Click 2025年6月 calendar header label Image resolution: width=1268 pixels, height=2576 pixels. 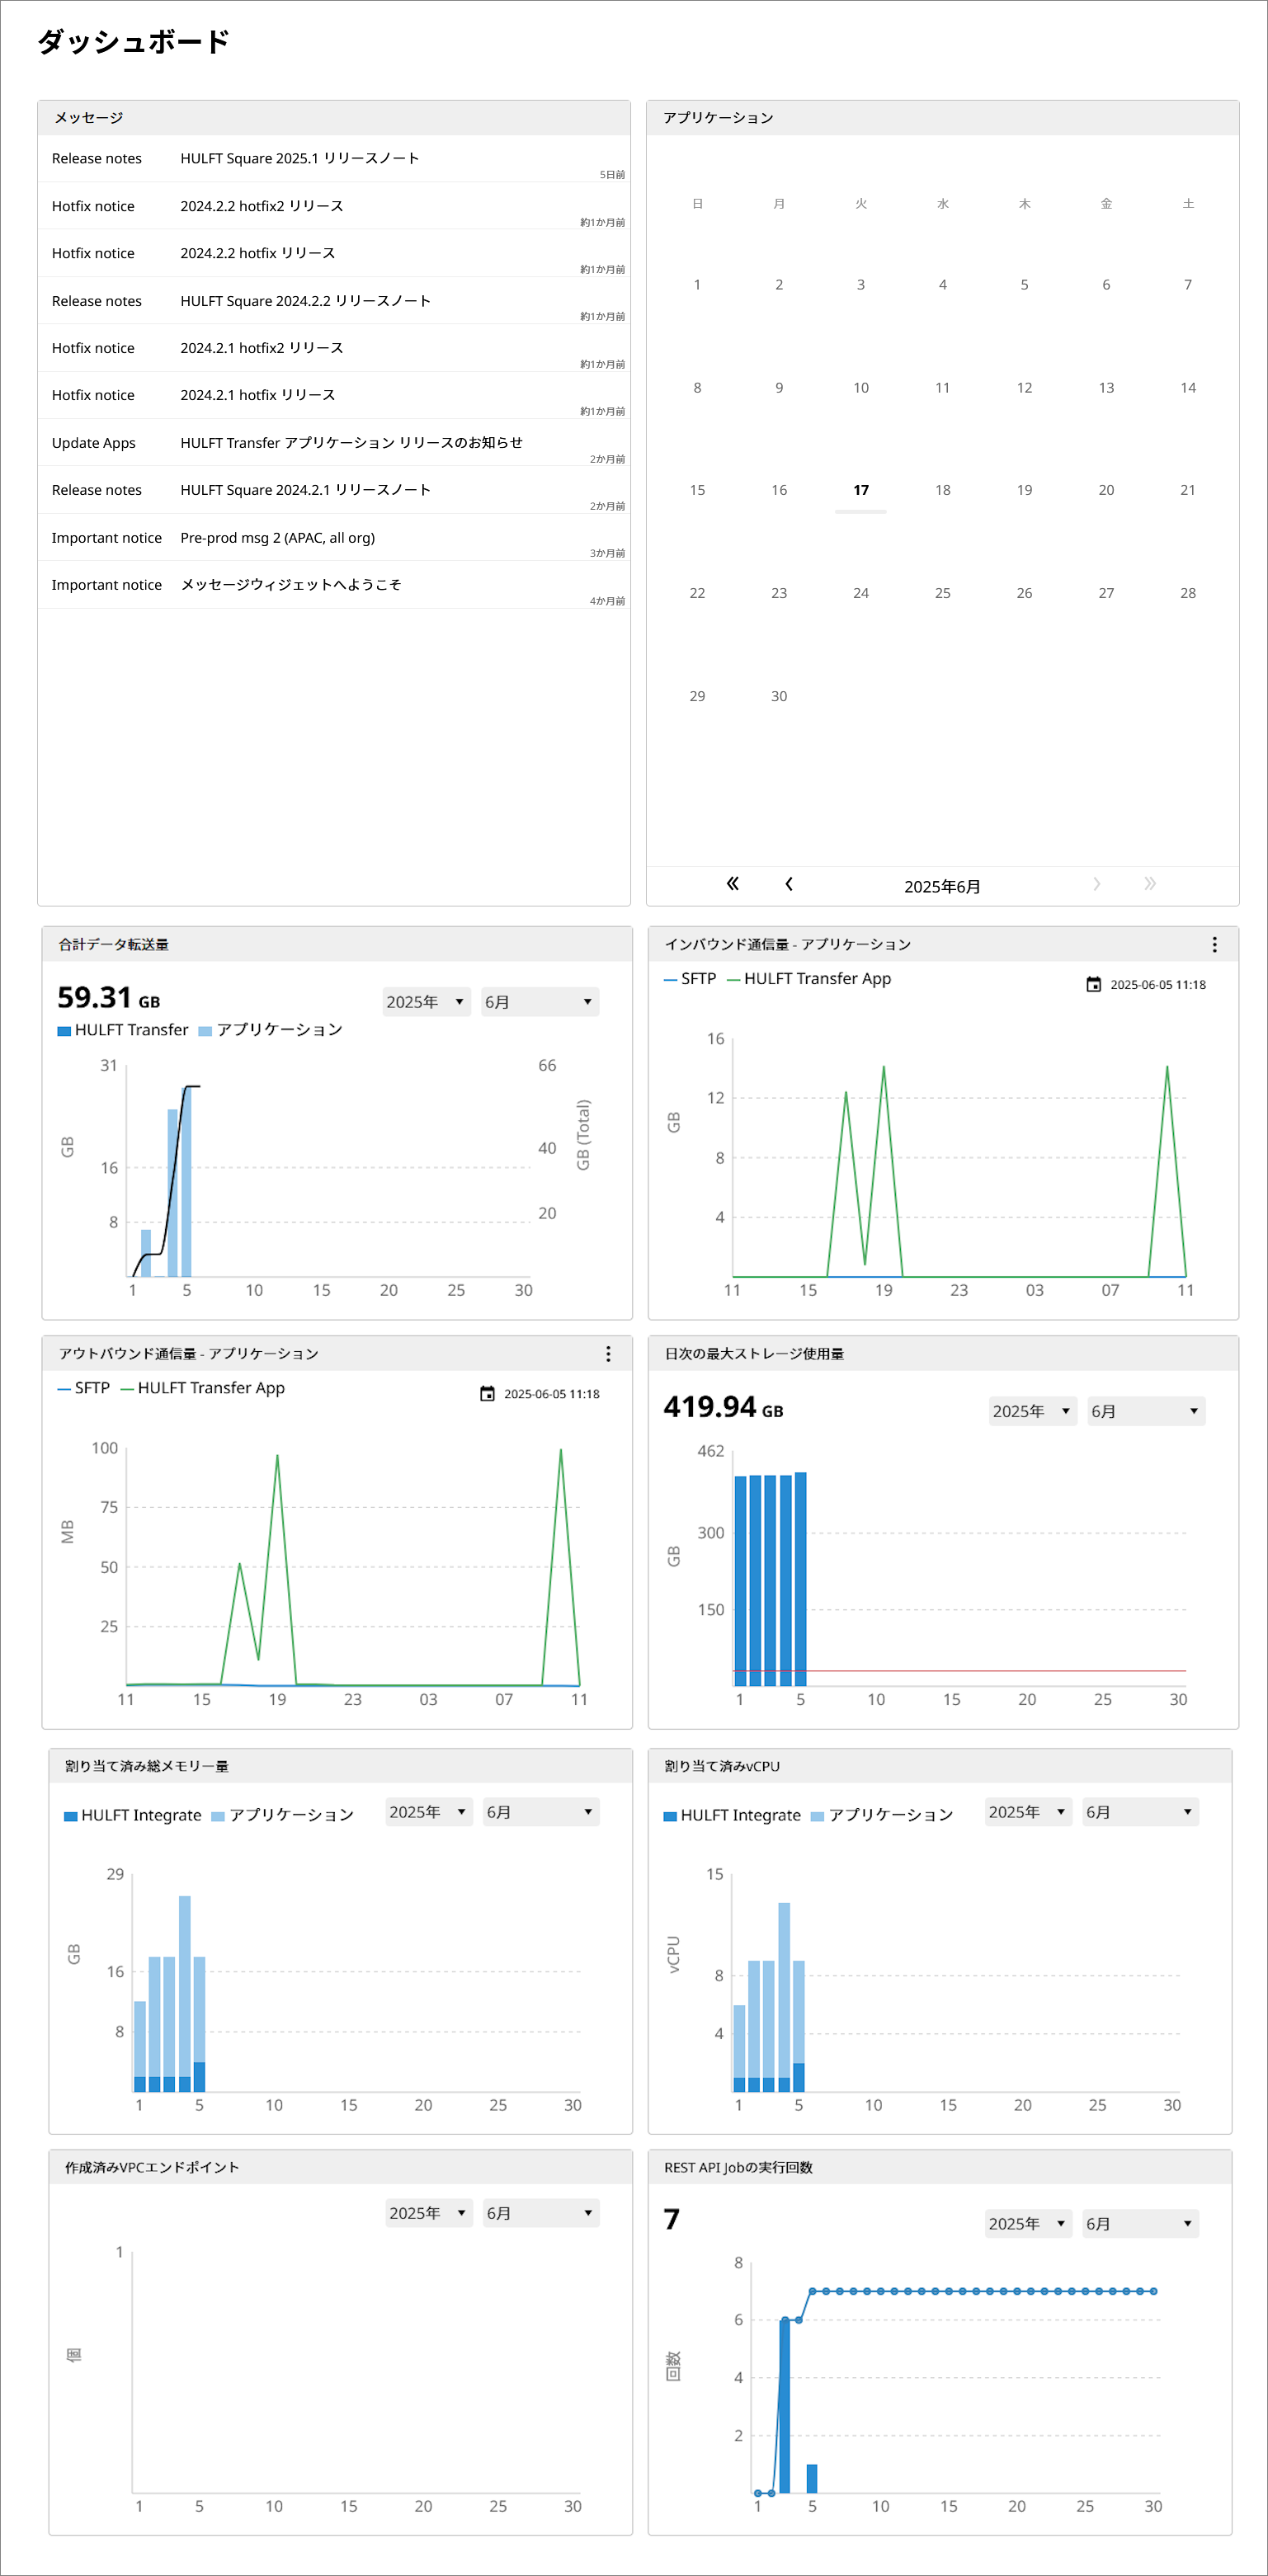click(941, 886)
